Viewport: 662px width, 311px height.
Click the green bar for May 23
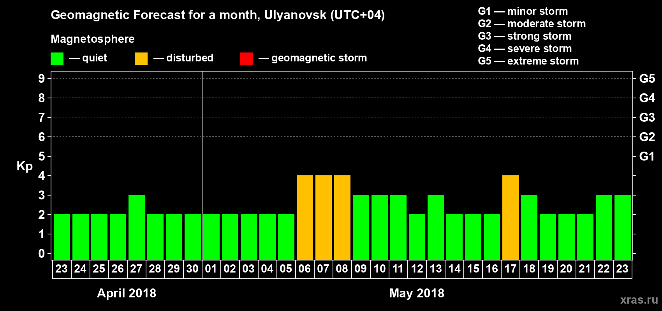pyautogui.click(x=623, y=227)
